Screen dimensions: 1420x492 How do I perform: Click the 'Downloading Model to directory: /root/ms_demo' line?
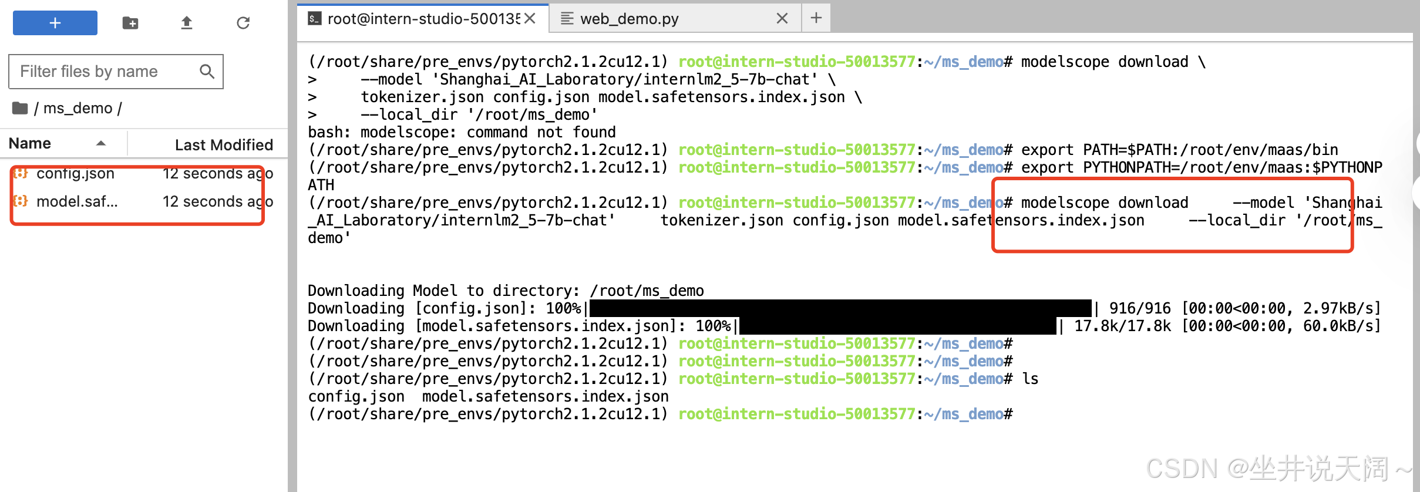click(x=506, y=291)
